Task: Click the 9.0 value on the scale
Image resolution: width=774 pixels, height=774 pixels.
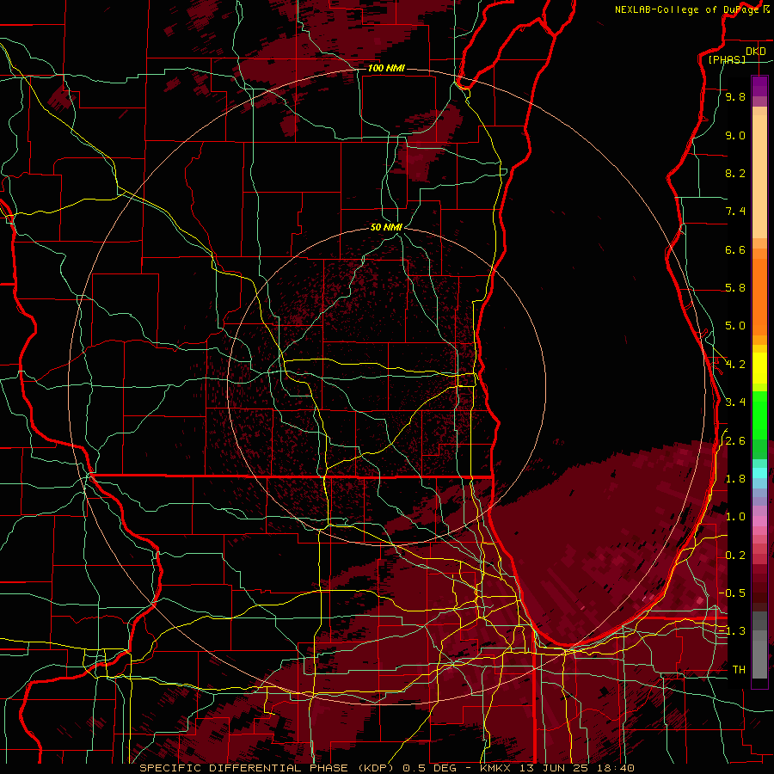Action: [735, 135]
